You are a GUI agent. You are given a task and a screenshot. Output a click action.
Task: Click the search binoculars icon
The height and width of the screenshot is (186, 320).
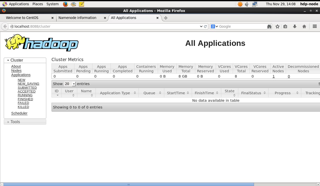pos(269,26)
